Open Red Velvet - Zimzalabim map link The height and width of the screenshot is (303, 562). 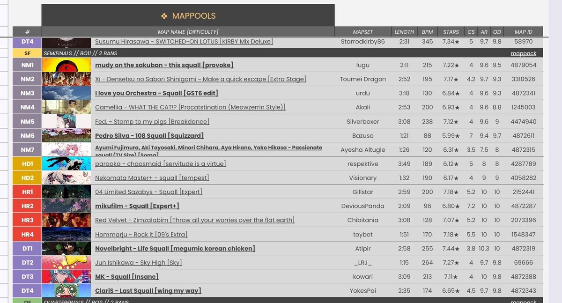pyautogui.click(x=195, y=220)
